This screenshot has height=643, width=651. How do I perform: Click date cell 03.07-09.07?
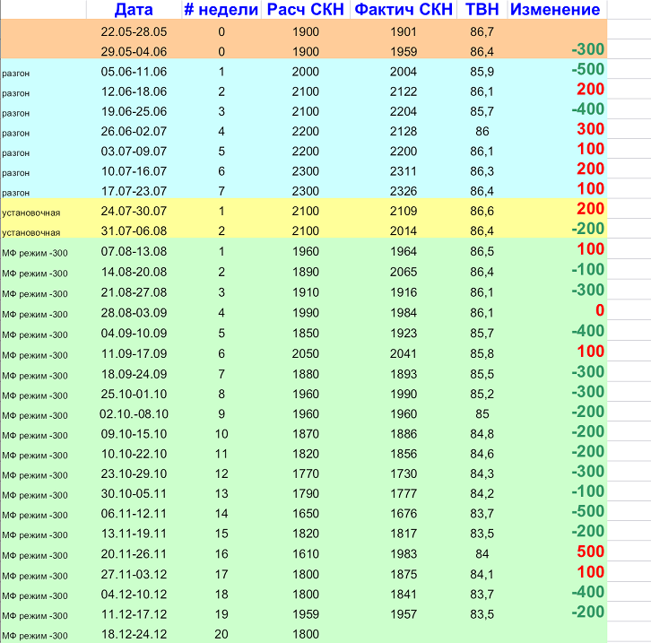point(134,152)
